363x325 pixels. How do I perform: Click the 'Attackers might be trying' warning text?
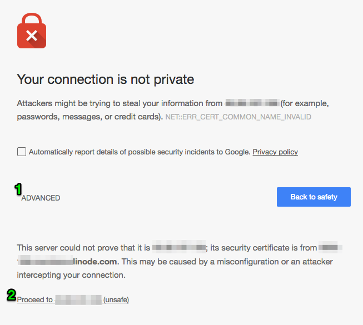click(x=120, y=103)
